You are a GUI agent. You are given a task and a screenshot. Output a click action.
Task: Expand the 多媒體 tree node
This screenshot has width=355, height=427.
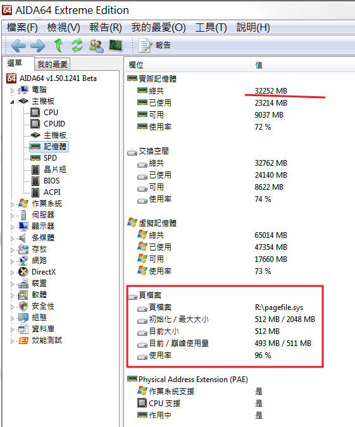click(x=12, y=238)
